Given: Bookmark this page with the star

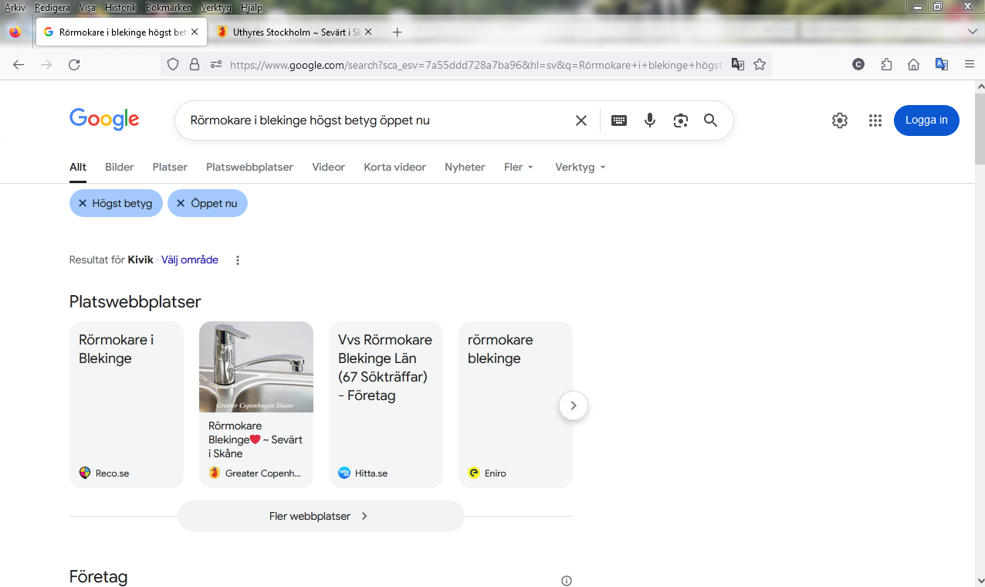Looking at the screenshot, I should (x=760, y=65).
